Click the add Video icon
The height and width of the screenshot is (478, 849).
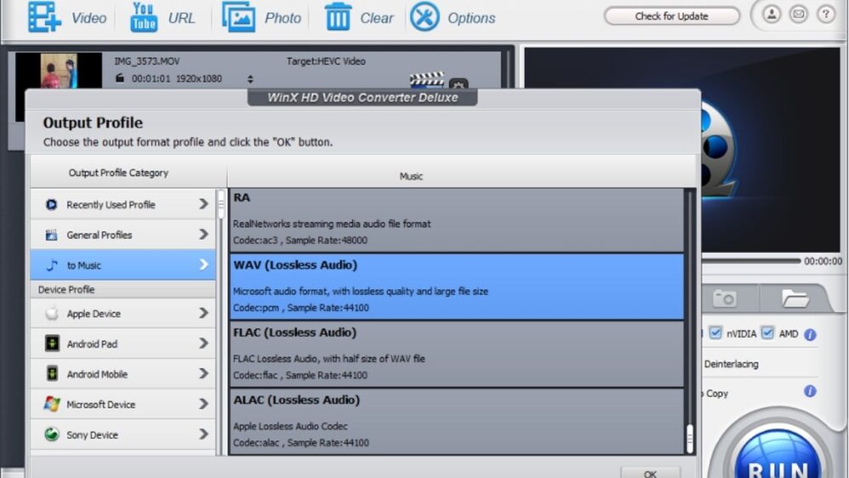[x=44, y=17]
